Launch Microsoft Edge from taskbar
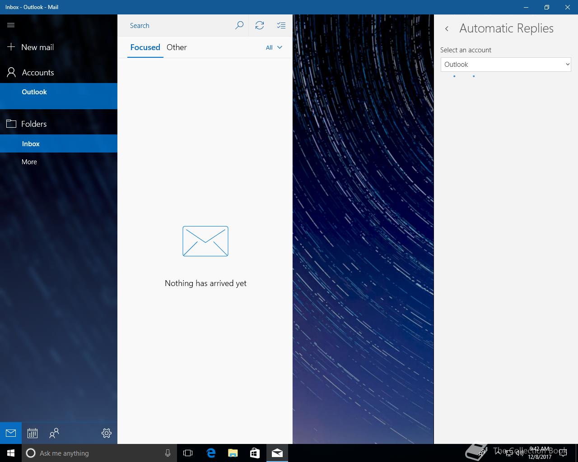Screen dimensions: 578x462 pos(211,453)
